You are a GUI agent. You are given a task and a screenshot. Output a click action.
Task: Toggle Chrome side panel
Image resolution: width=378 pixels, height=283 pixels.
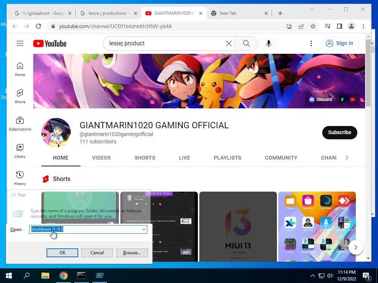tap(340, 26)
